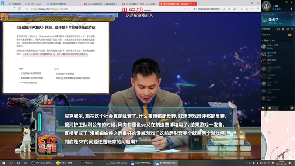Search friends with magnifier icon
The width and height of the screenshot is (295, 166).
(x=292, y=29)
